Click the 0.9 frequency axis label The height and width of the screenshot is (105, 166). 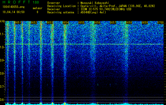pos(2,60)
